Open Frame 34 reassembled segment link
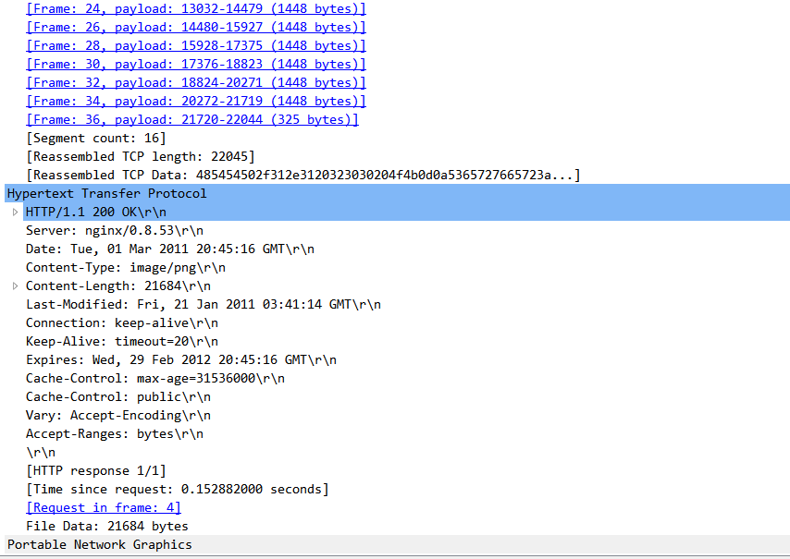Screen dimensions: 790x559 click(x=196, y=101)
